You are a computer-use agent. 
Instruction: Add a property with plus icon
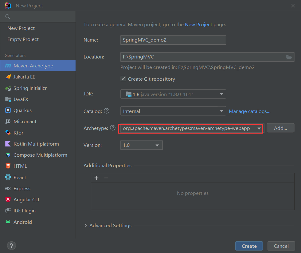click(x=96, y=178)
